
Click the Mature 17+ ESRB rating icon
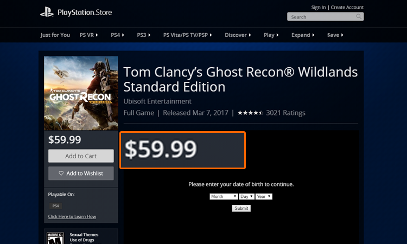click(54, 237)
